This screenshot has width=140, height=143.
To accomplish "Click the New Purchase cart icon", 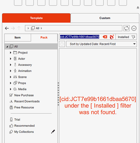I will (x=11, y=95).
